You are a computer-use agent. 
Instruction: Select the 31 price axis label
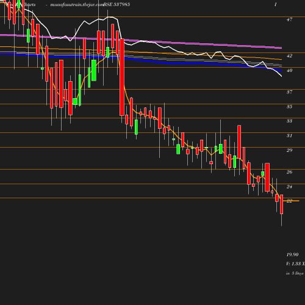pos(289,135)
